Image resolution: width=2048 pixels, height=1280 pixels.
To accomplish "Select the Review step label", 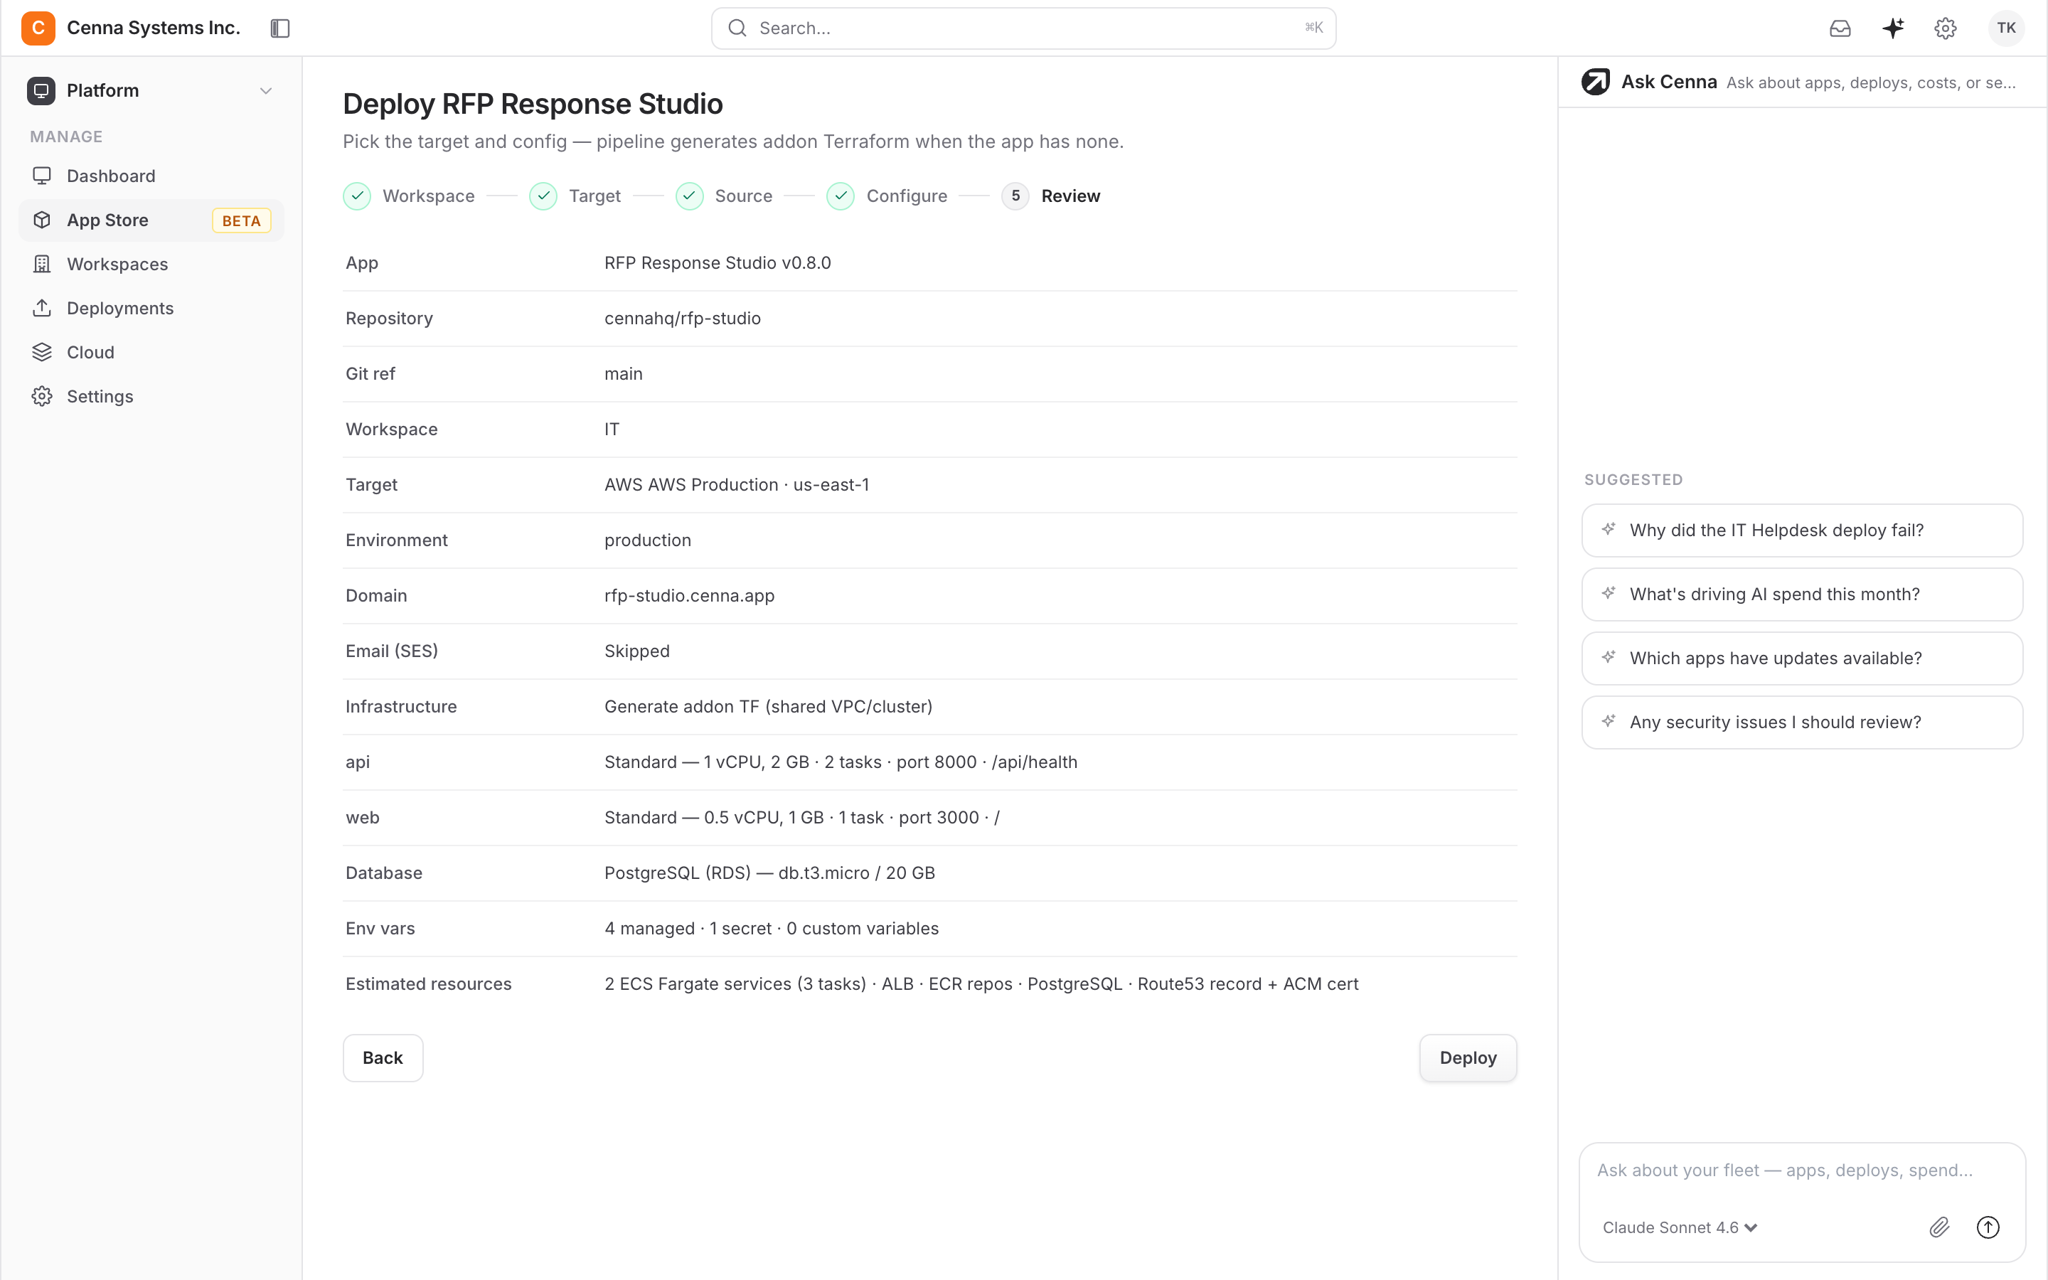I will tap(1070, 196).
